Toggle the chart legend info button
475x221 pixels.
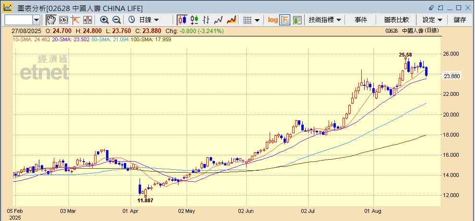tap(285, 20)
